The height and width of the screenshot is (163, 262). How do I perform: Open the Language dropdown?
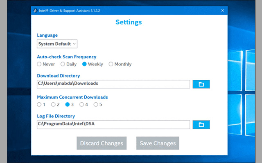57,44
